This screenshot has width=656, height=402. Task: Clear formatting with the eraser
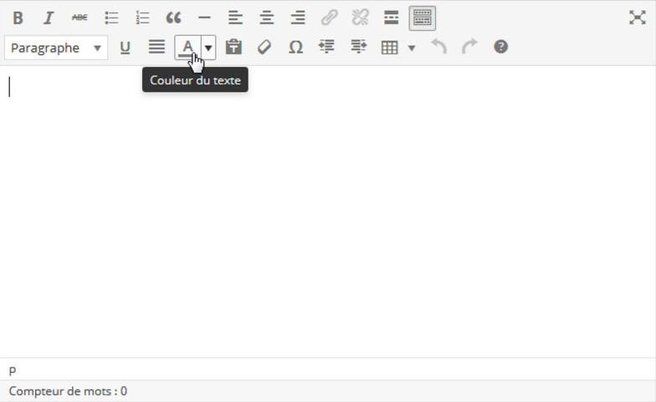[264, 47]
